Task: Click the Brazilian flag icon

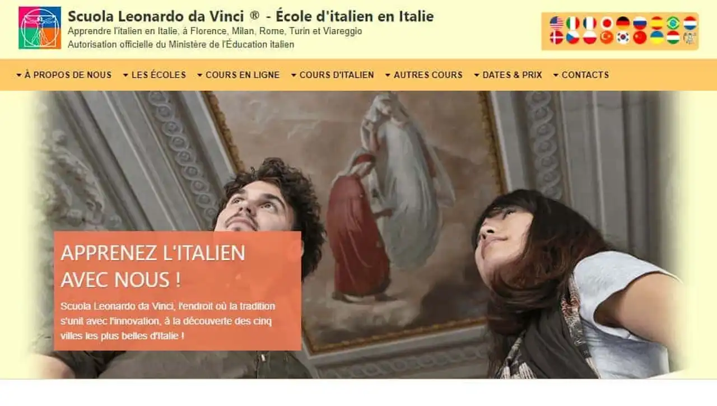Action: coord(673,23)
